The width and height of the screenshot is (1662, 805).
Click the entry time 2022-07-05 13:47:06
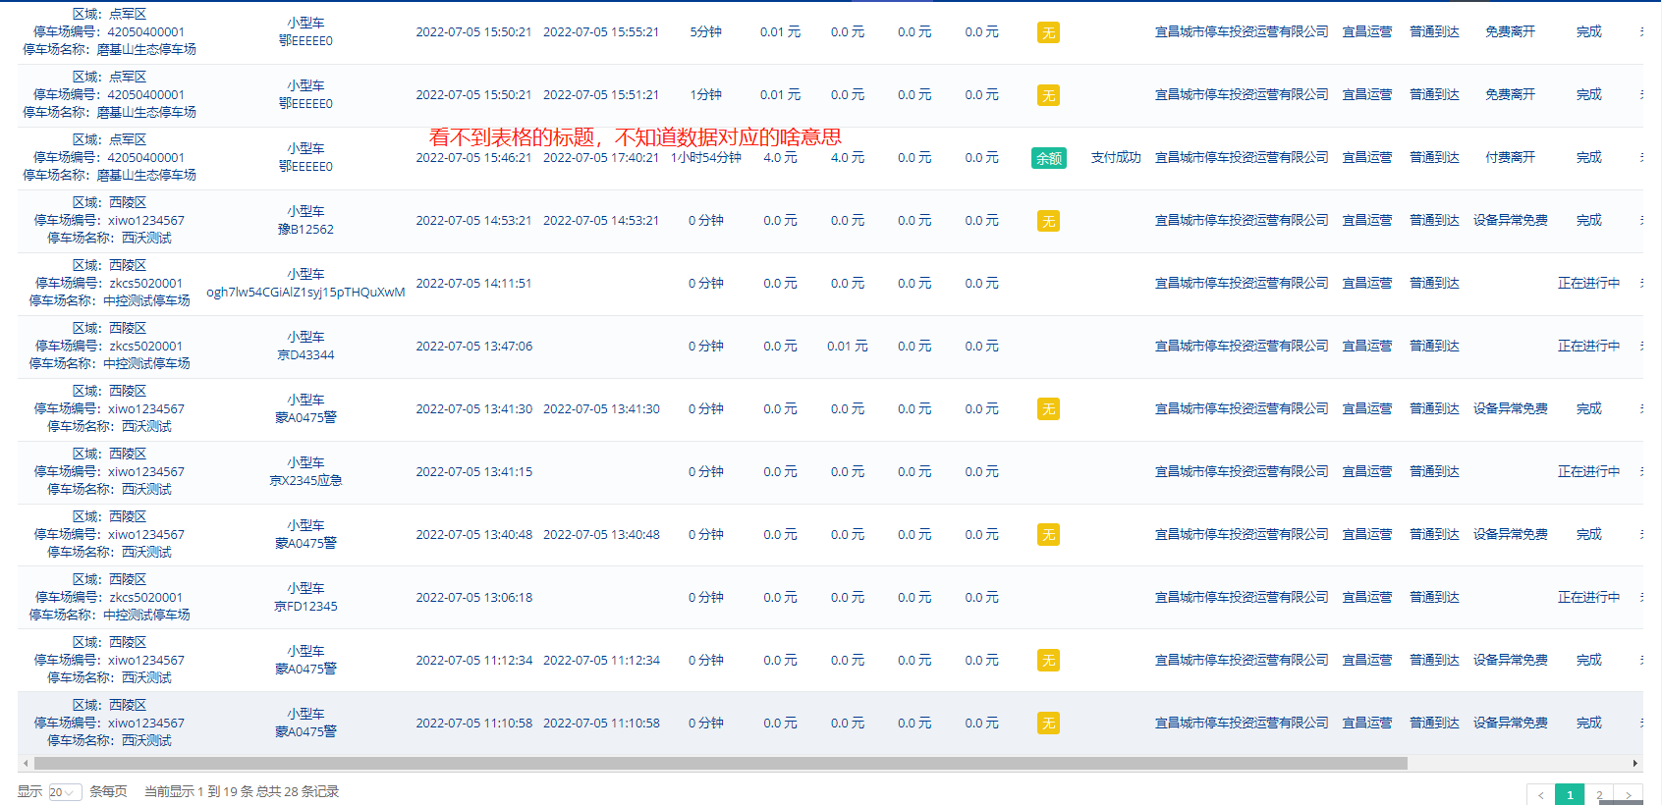click(x=473, y=347)
